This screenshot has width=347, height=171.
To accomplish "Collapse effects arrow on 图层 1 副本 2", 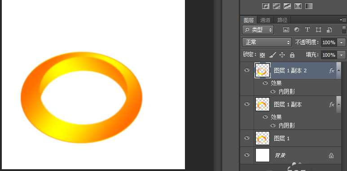I will 338,71.
